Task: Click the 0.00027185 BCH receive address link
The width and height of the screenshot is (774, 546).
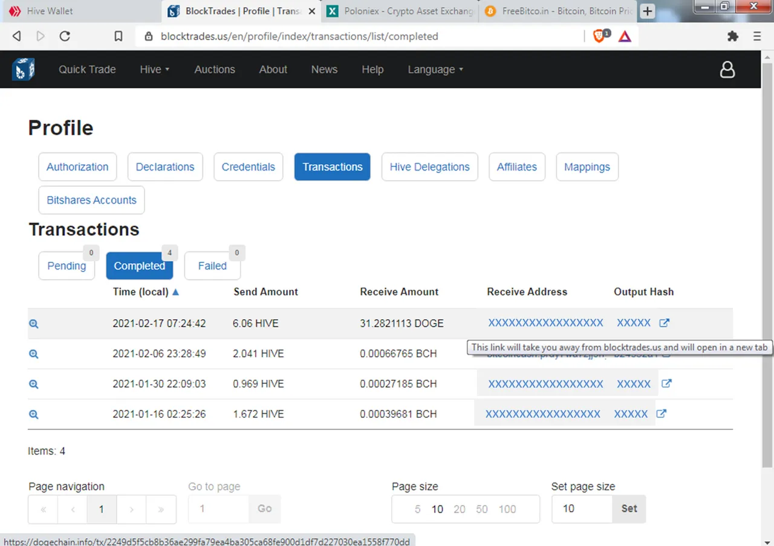Action: click(545, 384)
